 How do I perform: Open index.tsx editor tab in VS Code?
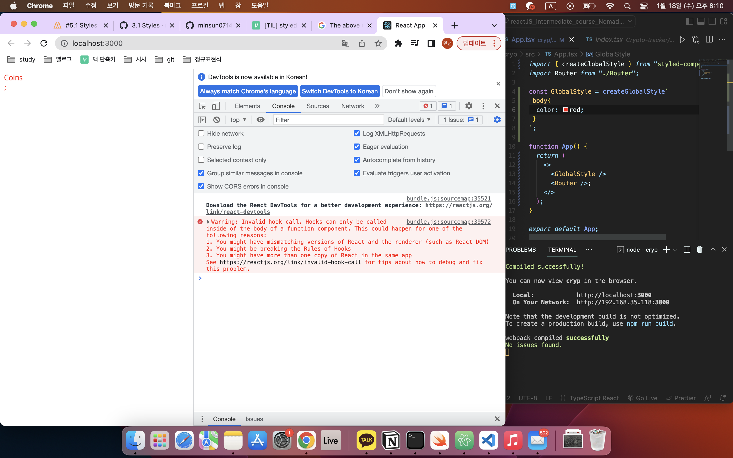(629, 40)
